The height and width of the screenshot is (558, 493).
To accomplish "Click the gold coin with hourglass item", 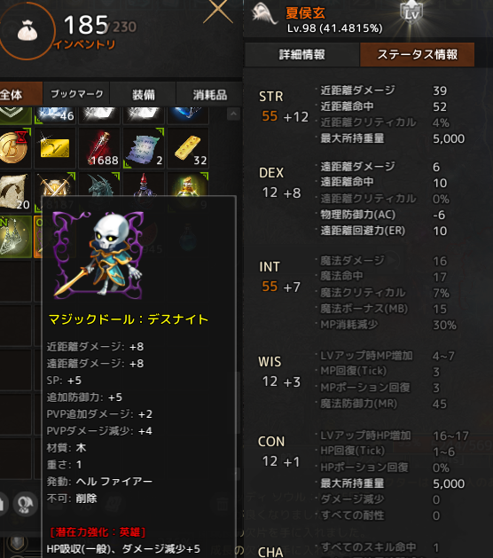I will tap(15, 148).
